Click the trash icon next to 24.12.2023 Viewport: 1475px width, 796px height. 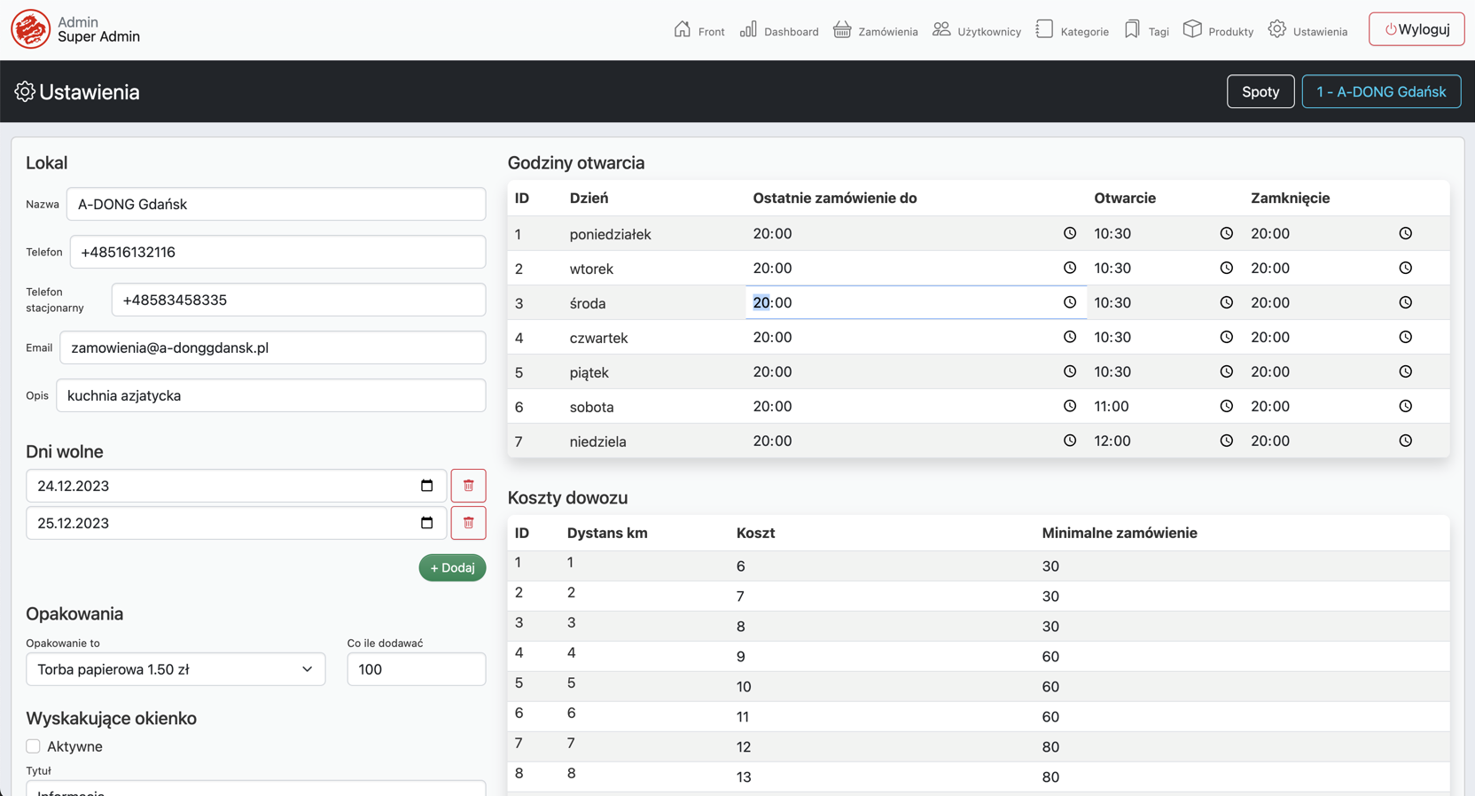[468, 486]
